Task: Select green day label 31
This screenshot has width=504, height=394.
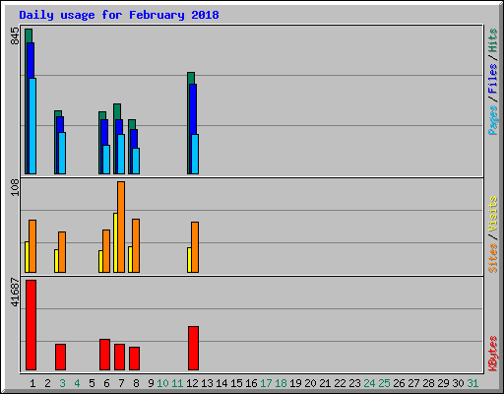Action: pos(472,383)
